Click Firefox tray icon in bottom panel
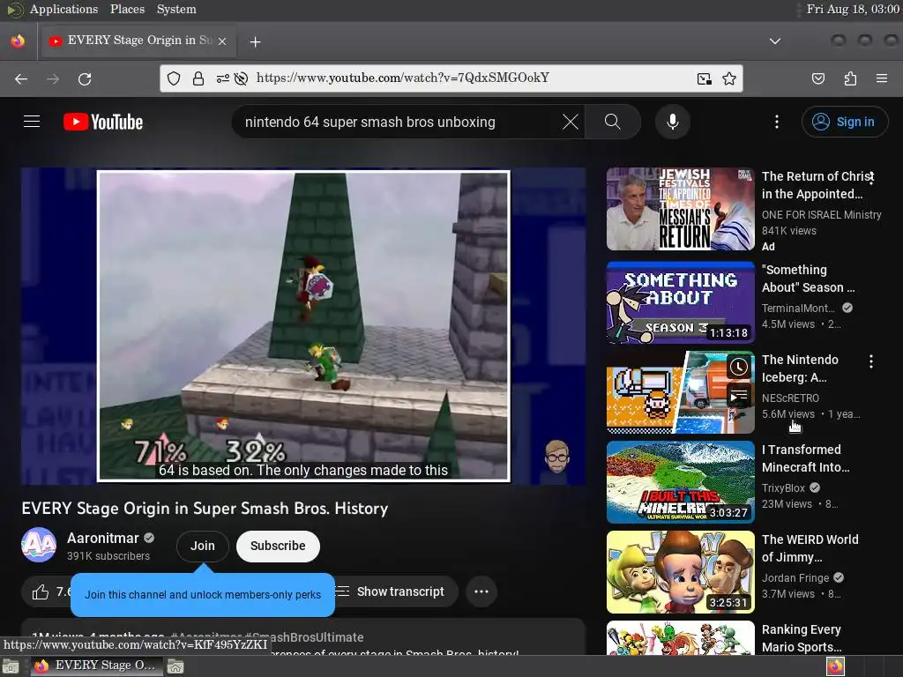Screen dimensions: 903x677 tap(835, 666)
